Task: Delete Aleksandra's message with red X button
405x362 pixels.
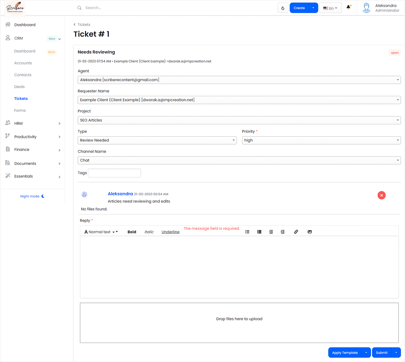Action: pyautogui.click(x=382, y=195)
